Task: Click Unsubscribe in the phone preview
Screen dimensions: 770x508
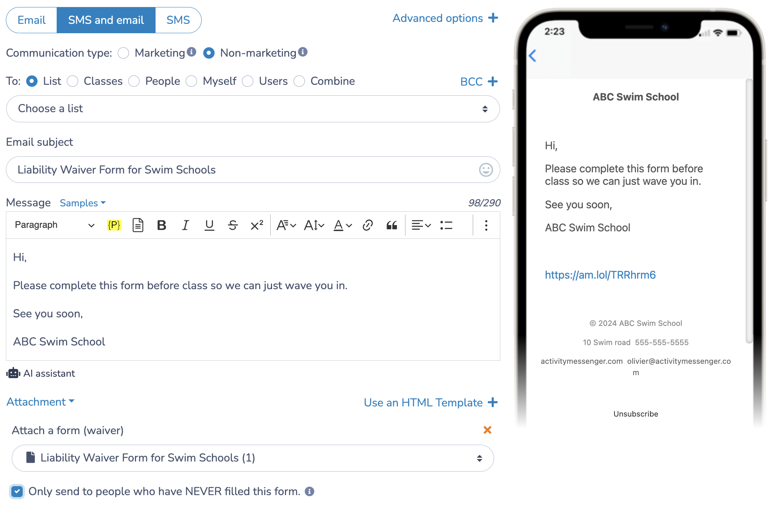Action: pyautogui.click(x=636, y=414)
